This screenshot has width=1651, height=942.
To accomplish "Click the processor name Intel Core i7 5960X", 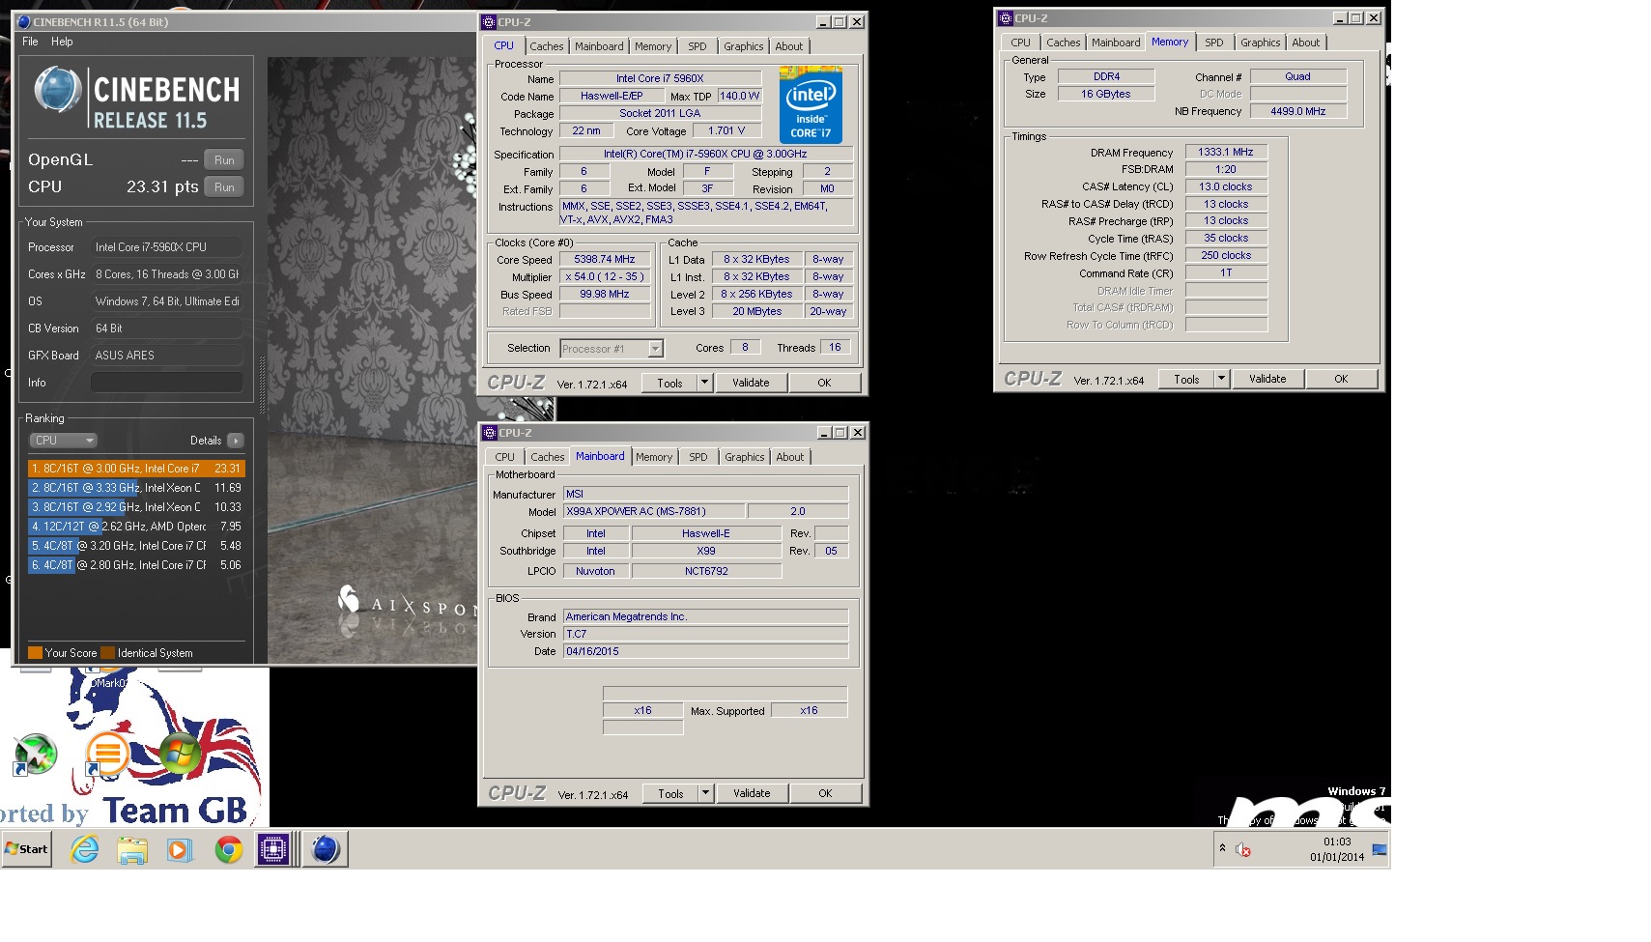I will [x=660, y=78].
